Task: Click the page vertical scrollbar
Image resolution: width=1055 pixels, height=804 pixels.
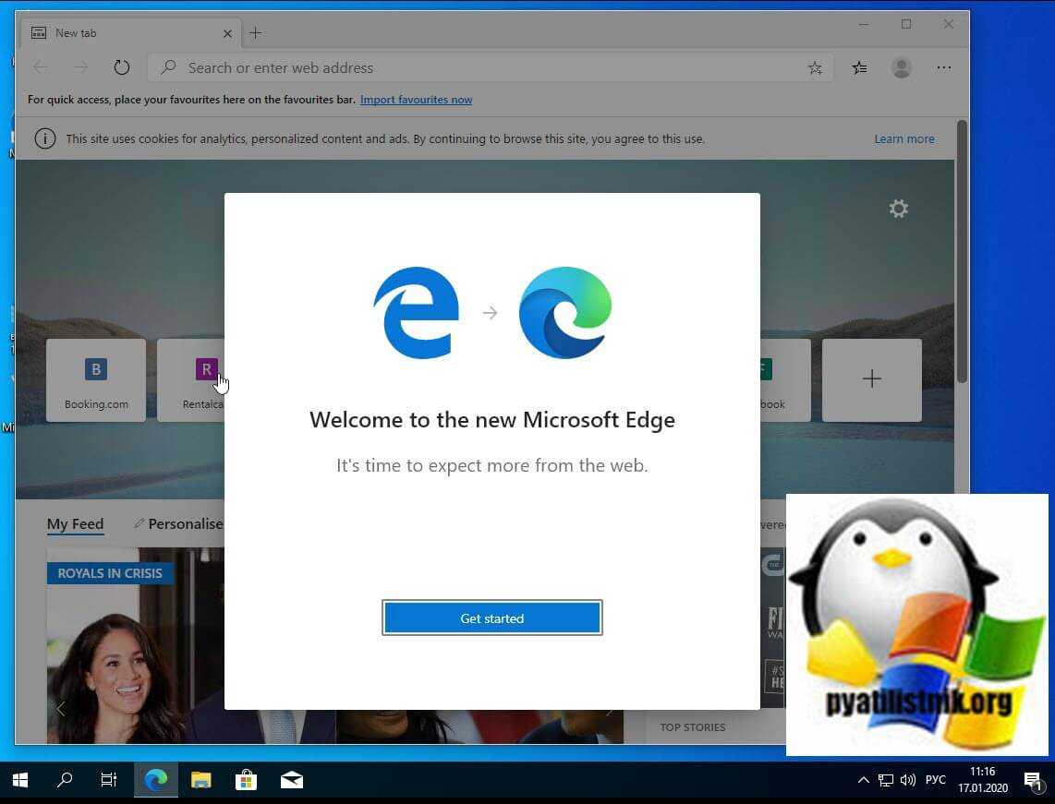Action: 962,277
